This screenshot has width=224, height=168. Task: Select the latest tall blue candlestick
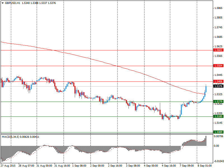[x=206, y=88]
